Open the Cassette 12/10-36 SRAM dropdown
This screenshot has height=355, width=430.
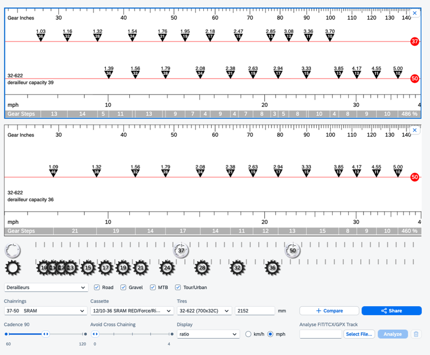pos(132,311)
